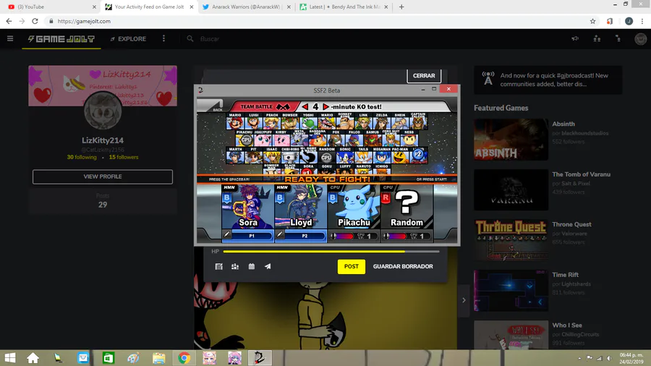
Task: Open the Throne Quest game link
Action: pos(571,224)
